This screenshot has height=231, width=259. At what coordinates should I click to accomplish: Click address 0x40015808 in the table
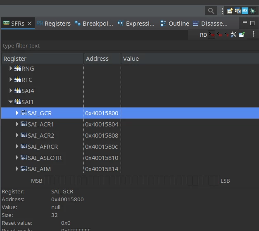click(x=102, y=136)
